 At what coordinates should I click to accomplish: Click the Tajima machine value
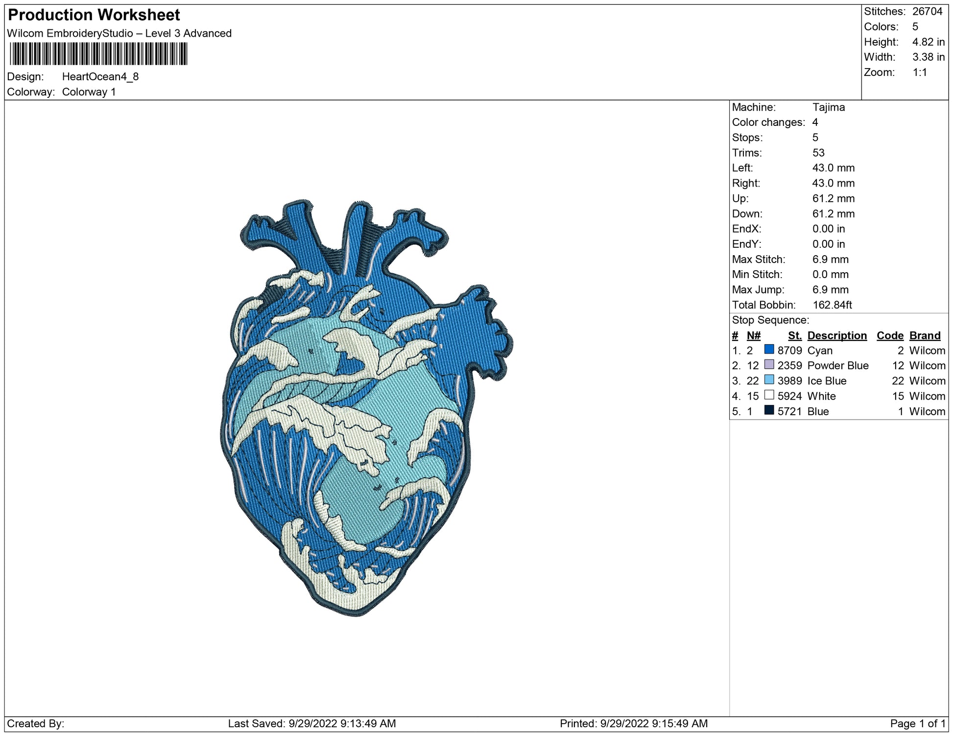pyautogui.click(x=829, y=107)
